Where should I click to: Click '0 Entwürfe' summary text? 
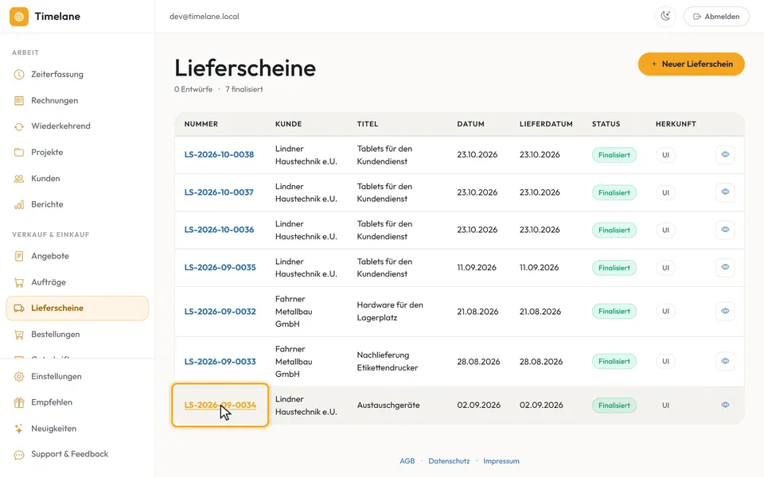(193, 90)
